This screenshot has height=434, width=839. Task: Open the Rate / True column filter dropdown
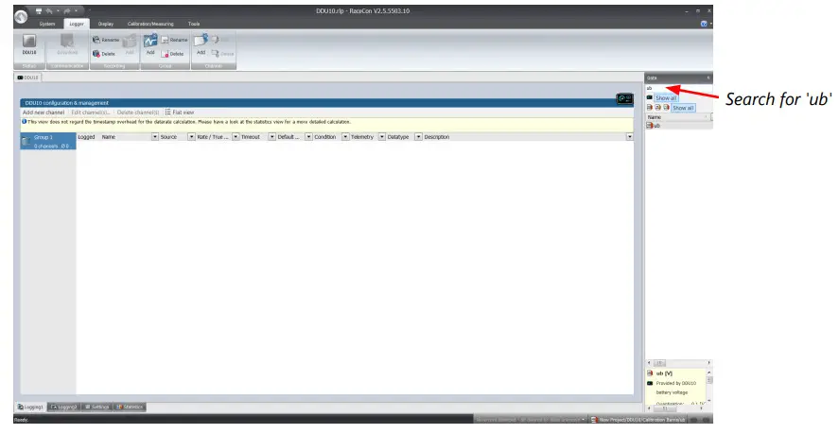[236, 137]
